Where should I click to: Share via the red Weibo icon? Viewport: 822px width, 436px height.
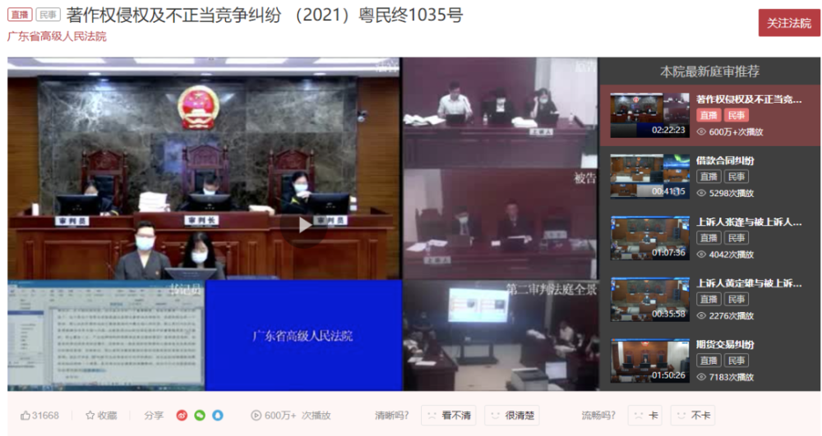pyautogui.click(x=182, y=415)
